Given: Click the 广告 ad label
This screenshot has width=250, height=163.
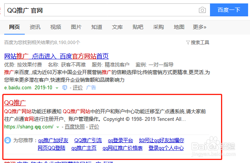Looking at the screenshot, I should (91, 87).
